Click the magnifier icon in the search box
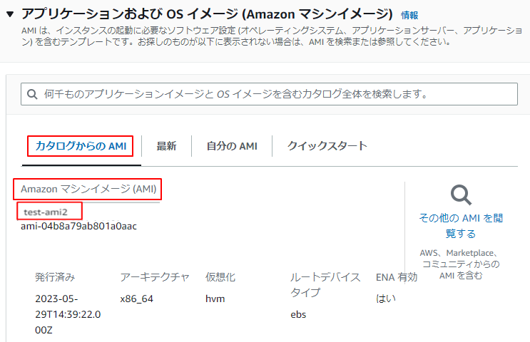This screenshot has width=530, height=342. click(31, 93)
